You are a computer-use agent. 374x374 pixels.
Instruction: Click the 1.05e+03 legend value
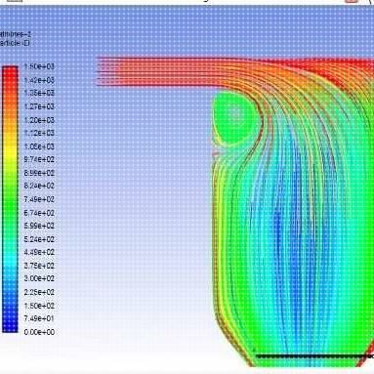click(x=39, y=146)
